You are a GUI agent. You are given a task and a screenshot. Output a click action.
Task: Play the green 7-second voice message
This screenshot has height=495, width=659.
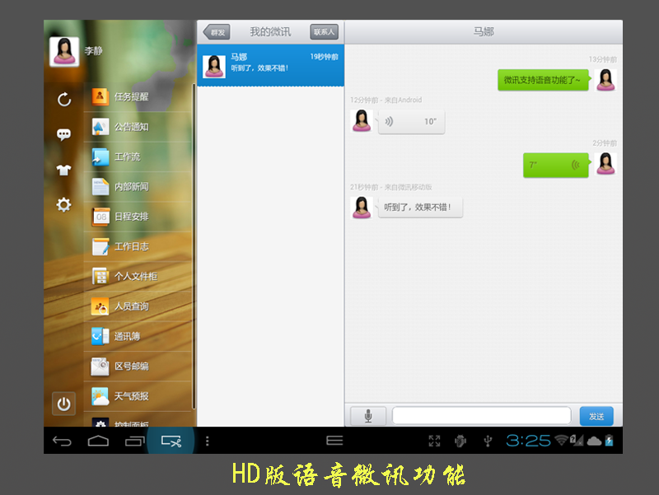(x=555, y=166)
